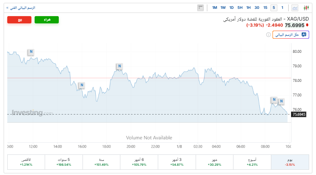This screenshot has height=175, width=316.
Task: Click the green buy button
Action: click(46, 20)
